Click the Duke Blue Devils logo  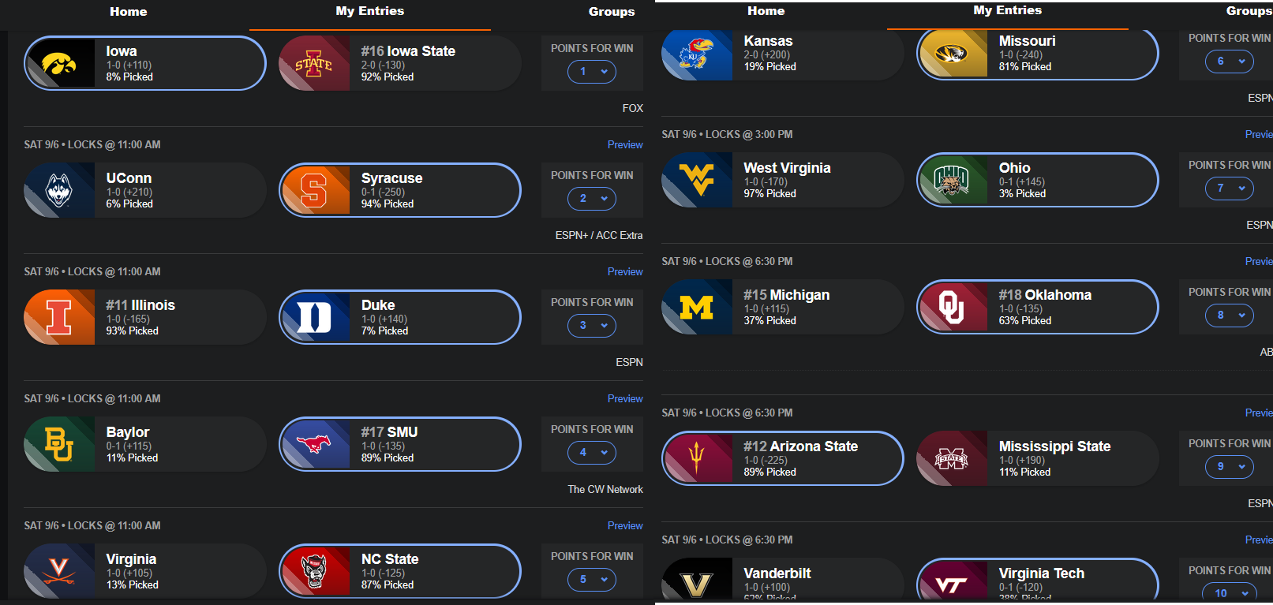[x=314, y=317]
